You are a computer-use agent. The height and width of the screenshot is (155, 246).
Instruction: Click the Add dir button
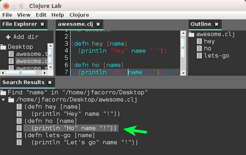coord(22,37)
